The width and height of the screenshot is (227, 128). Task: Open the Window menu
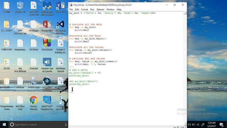click(110, 10)
